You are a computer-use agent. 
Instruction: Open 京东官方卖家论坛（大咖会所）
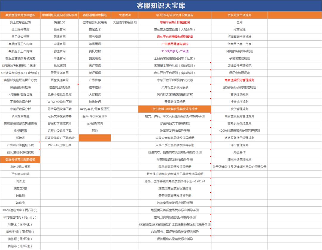click(174, 30)
